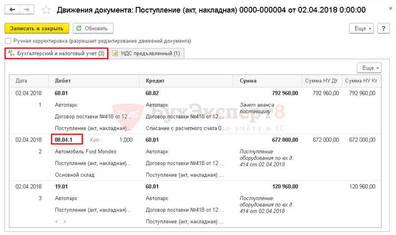This screenshot has width=396, height=235.
Task: Go back with the left arrow button
Action: [x=12, y=10]
